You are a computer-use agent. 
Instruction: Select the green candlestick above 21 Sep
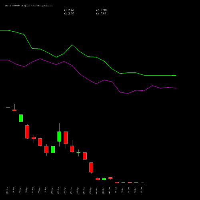(53, 150)
